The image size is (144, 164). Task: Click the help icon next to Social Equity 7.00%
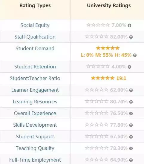coord(129,25)
